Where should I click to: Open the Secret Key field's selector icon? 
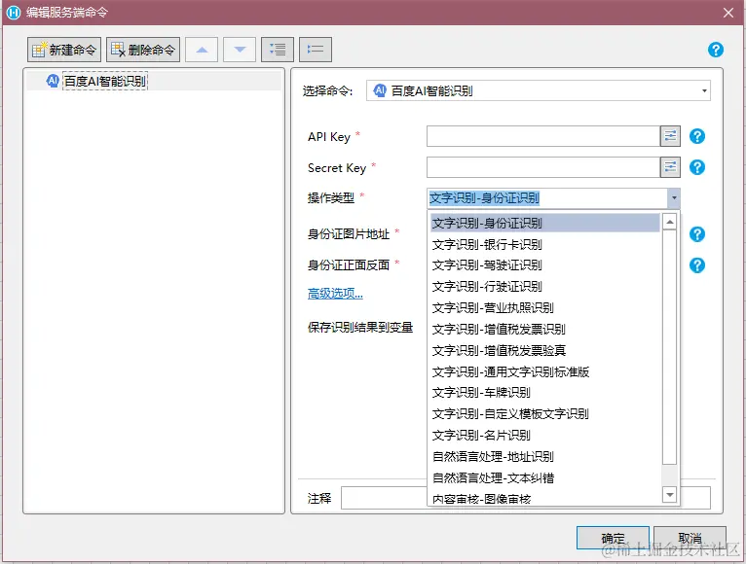[670, 167]
